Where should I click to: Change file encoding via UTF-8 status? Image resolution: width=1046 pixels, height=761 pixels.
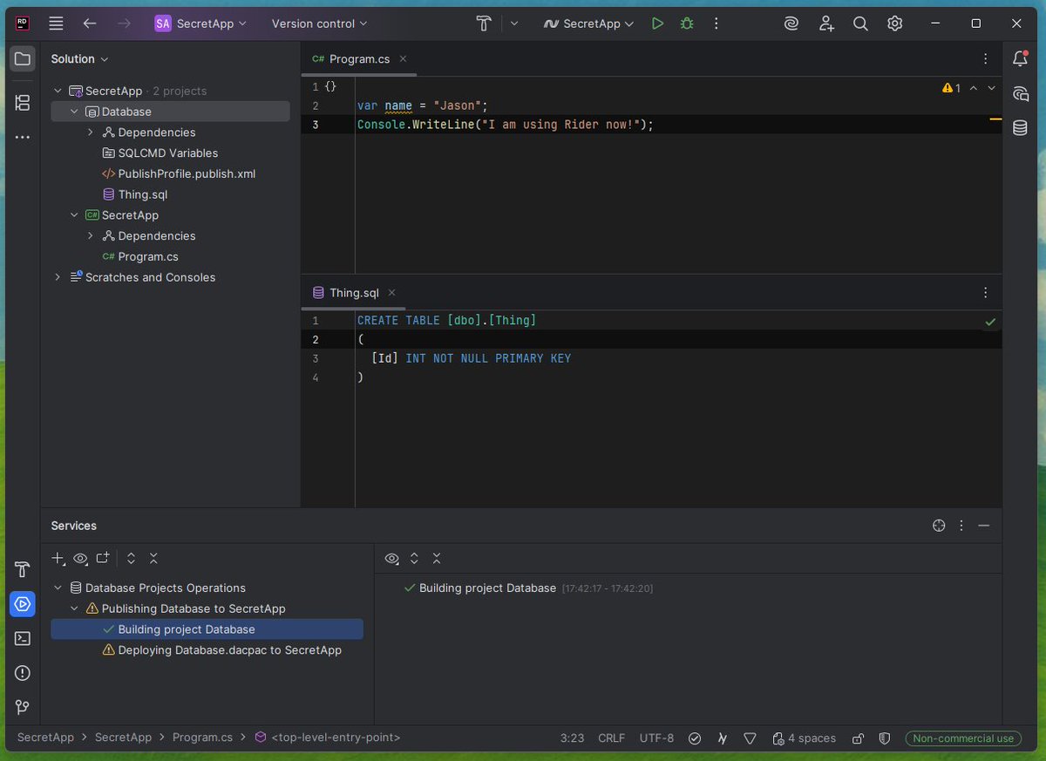(x=656, y=738)
